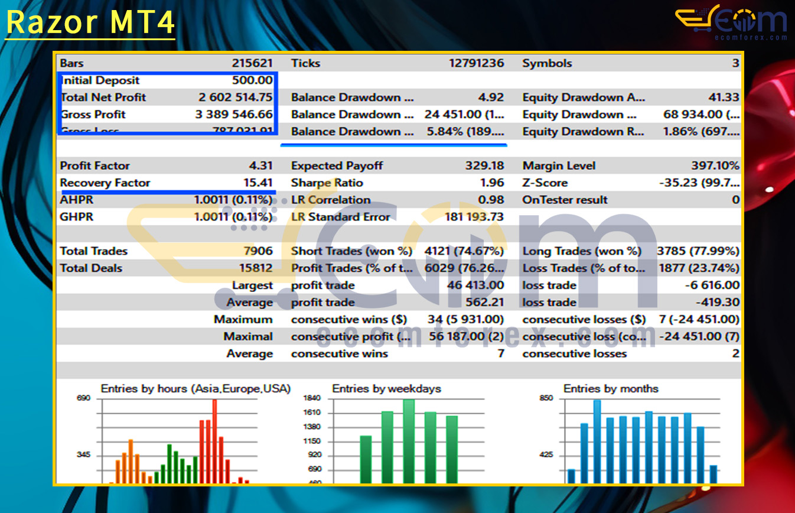
Task: Click the Equity Drawdown value 1.86% (697....
Action: tap(702, 132)
